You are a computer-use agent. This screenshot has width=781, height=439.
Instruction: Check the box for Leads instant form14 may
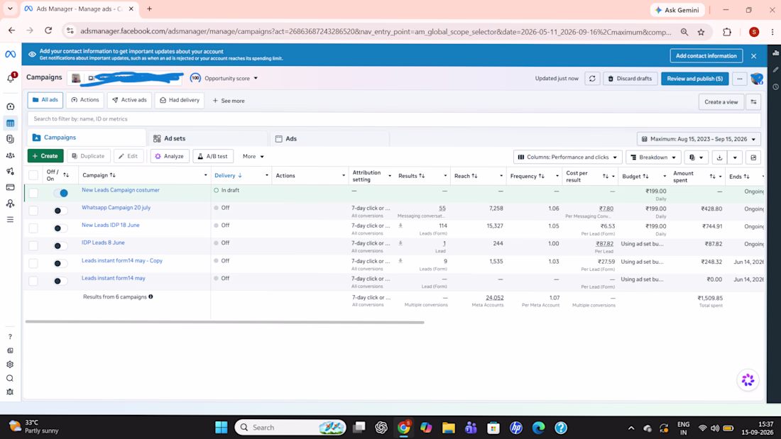(33, 281)
